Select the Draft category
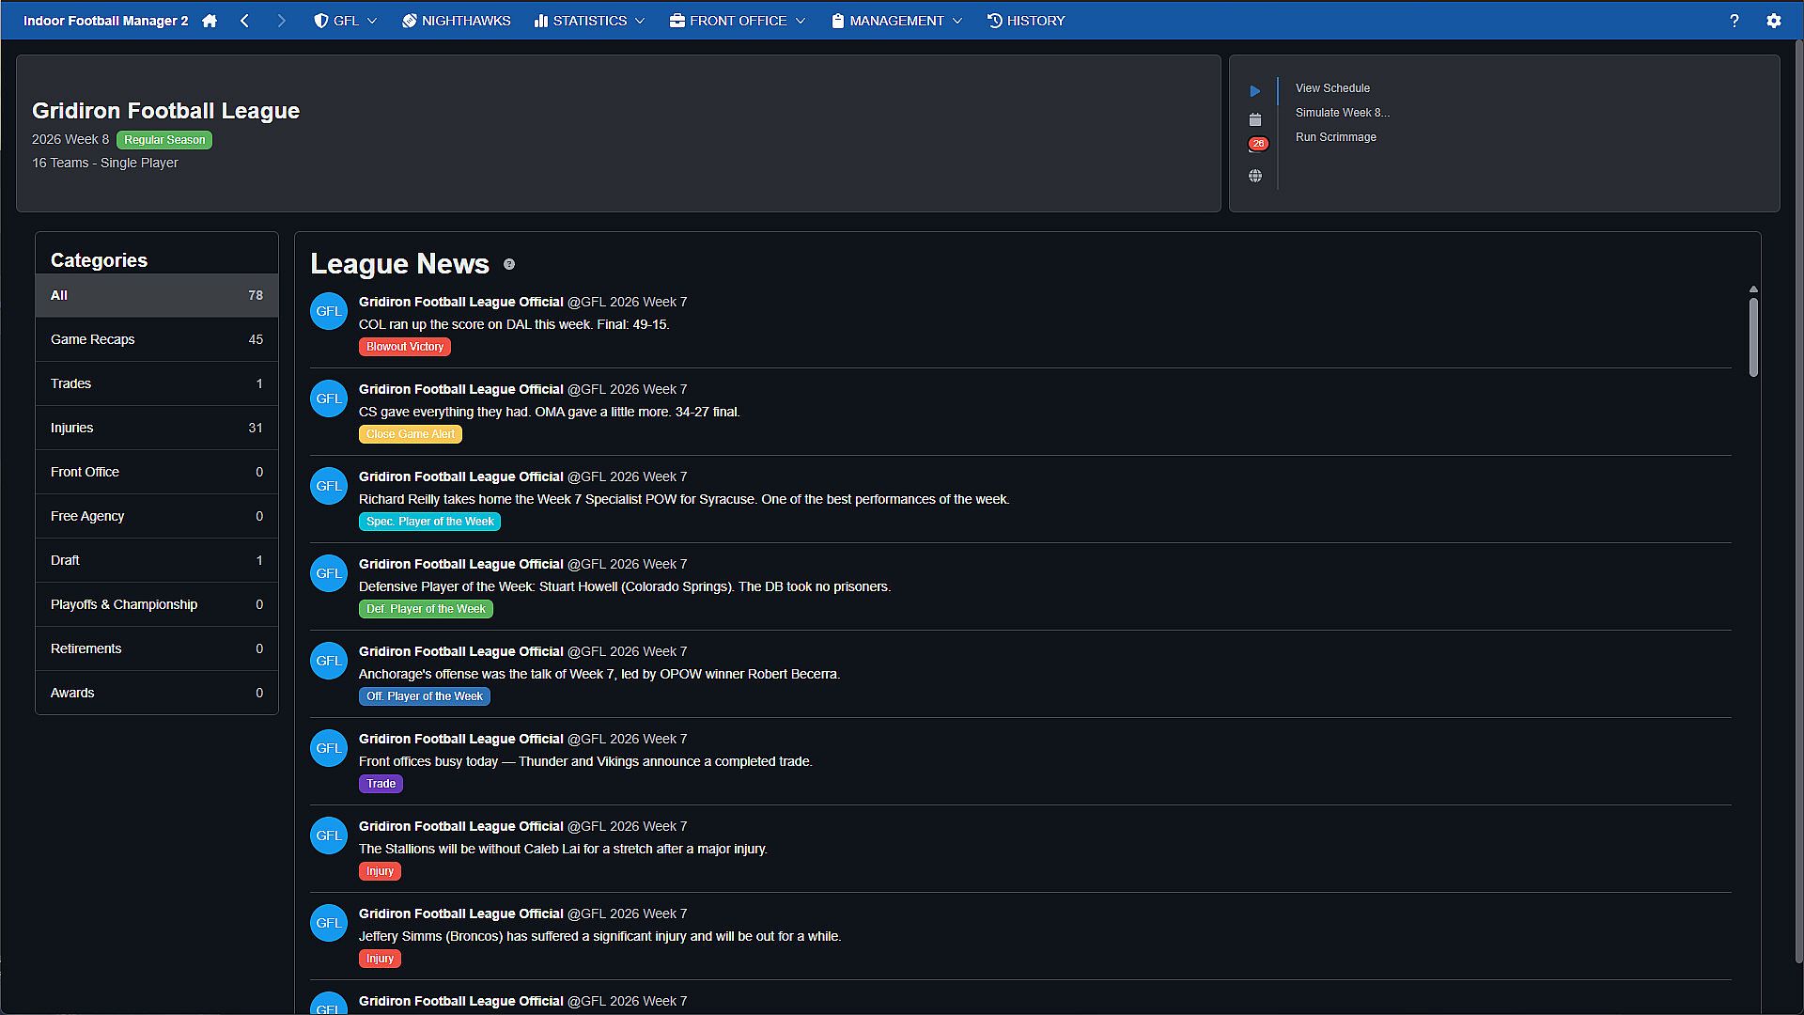The image size is (1804, 1015). [x=157, y=560]
